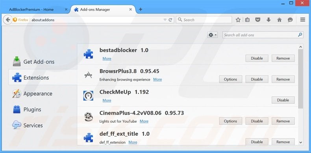The width and height of the screenshot is (311, 153).
Task: Remove the def_ff_ext_title extension
Action: click(x=283, y=142)
